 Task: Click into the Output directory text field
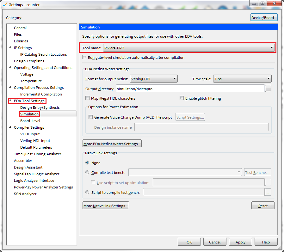click(x=190, y=89)
